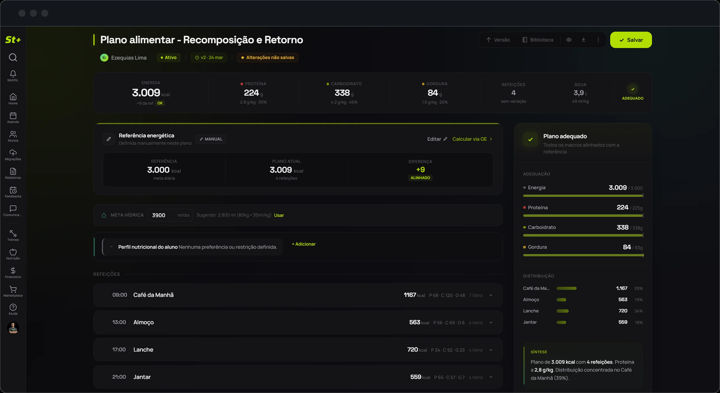Open the search icon in sidebar
The height and width of the screenshot is (393, 720).
(13, 57)
